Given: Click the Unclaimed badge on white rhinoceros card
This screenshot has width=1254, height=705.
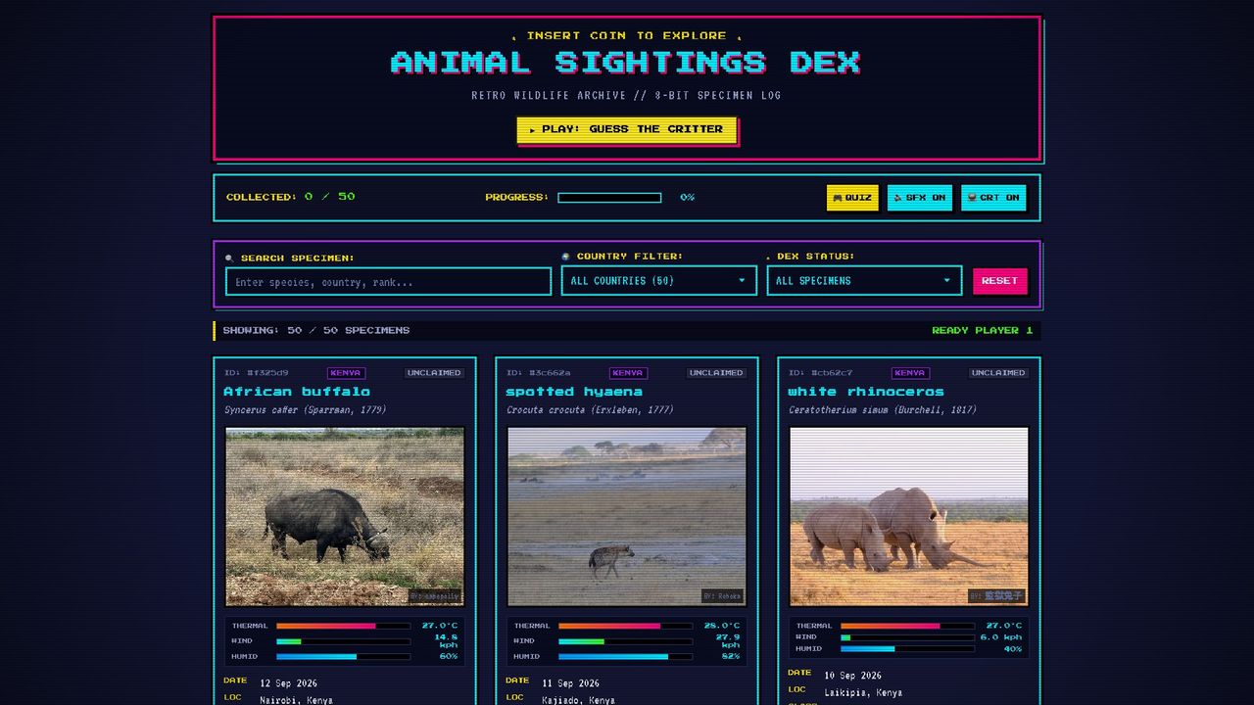Looking at the screenshot, I should [x=998, y=373].
